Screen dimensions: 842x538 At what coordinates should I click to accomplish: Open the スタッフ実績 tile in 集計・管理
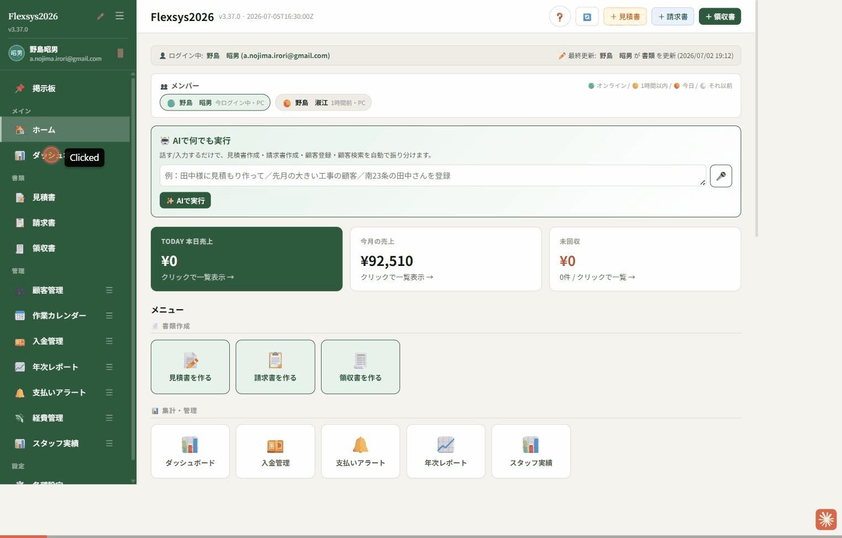click(x=531, y=451)
